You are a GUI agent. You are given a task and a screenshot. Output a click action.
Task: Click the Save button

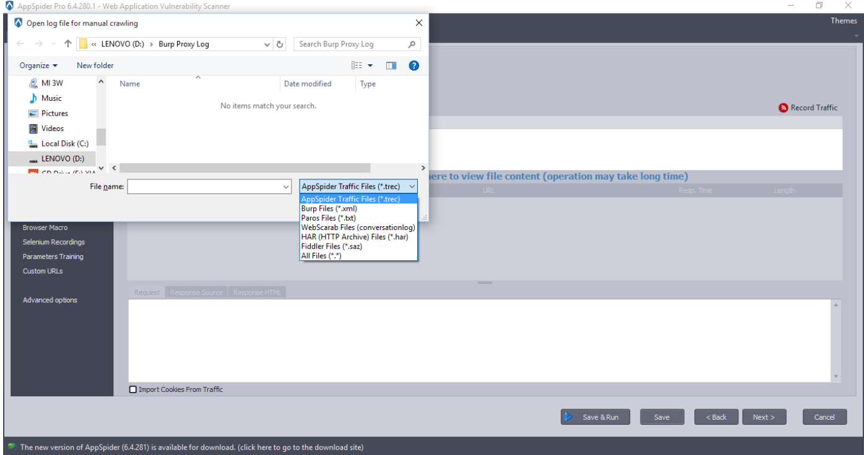point(662,417)
